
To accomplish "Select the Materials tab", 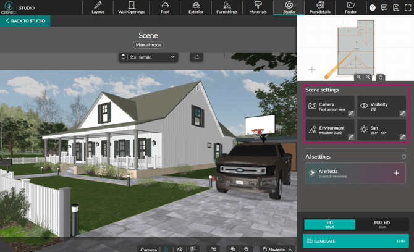I will point(258,7).
